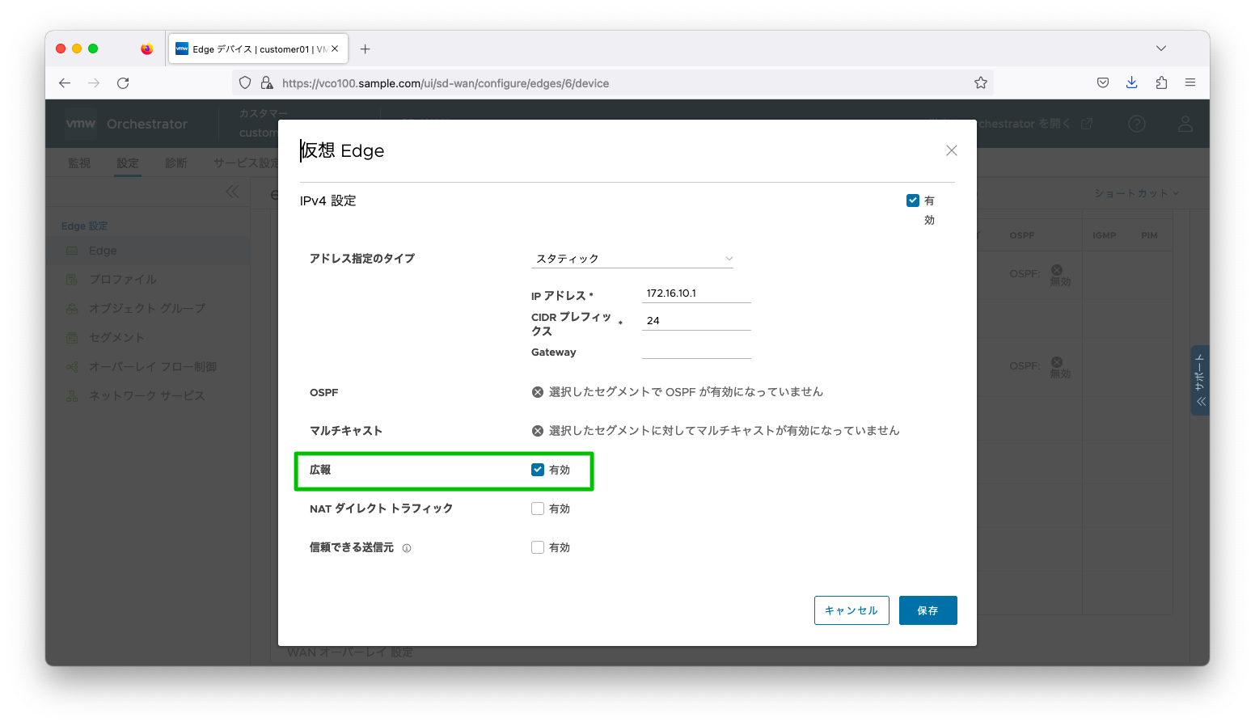This screenshot has height=726, width=1255.
Task: Open アドレス指定のタイプ dropdown
Action: [x=632, y=259]
